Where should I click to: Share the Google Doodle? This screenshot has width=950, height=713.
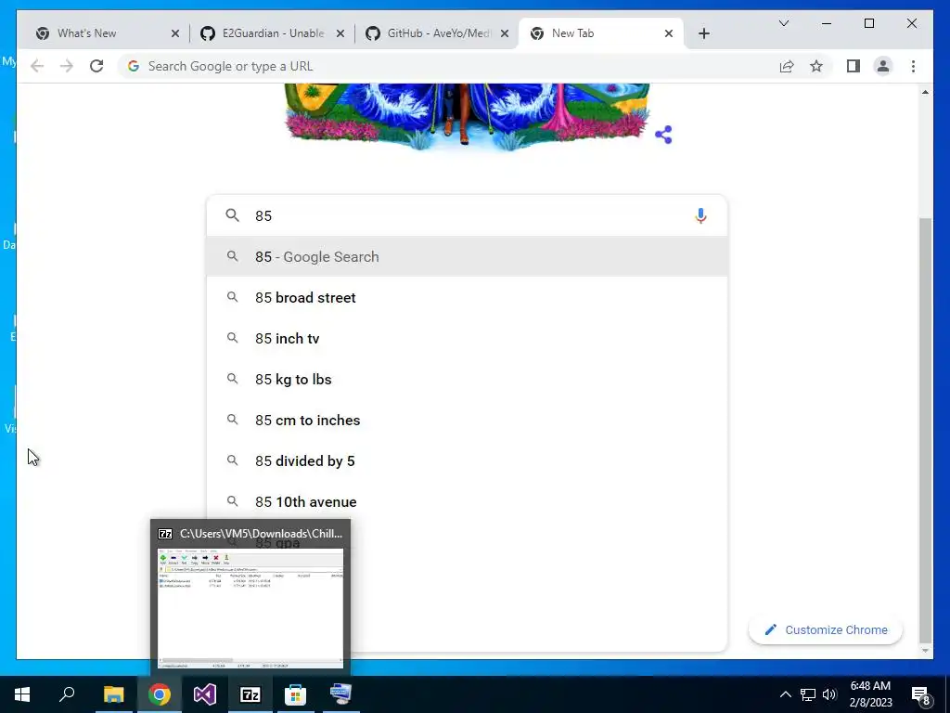pyautogui.click(x=663, y=135)
